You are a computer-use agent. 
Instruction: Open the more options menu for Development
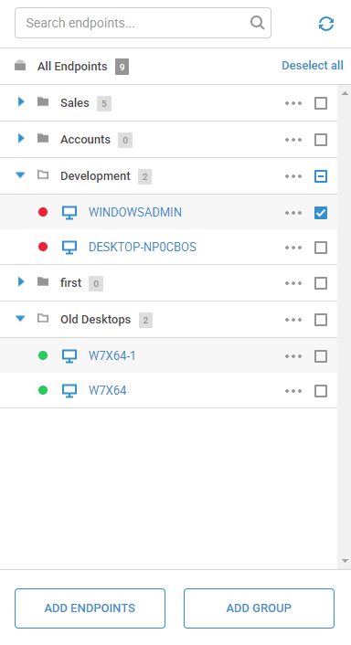293,176
